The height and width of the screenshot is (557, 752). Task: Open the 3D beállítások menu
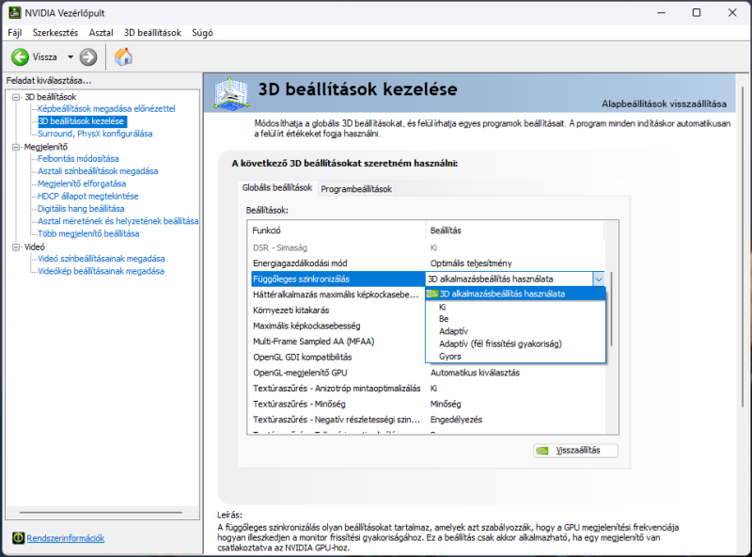152,33
